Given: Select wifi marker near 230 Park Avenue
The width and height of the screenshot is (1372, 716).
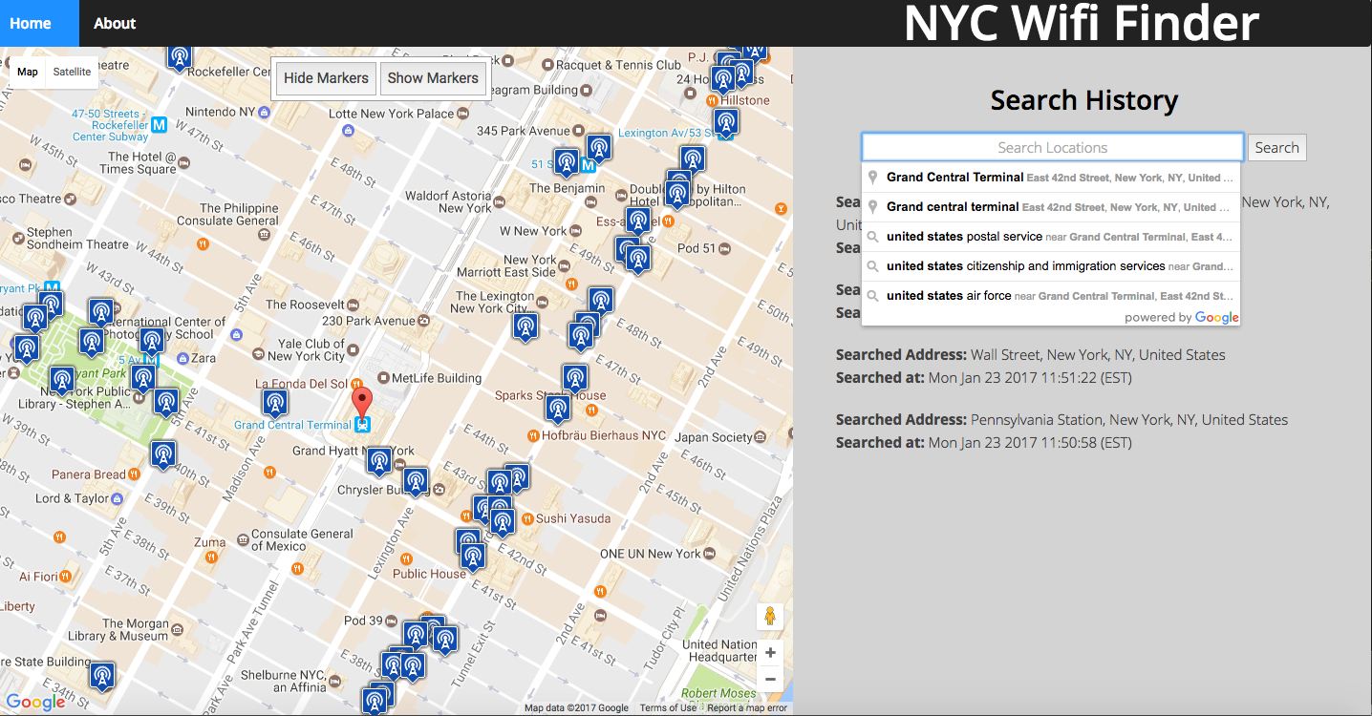Looking at the screenshot, I should 525,327.
